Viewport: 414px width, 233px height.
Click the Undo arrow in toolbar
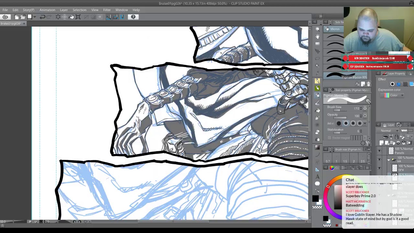tap(43, 17)
